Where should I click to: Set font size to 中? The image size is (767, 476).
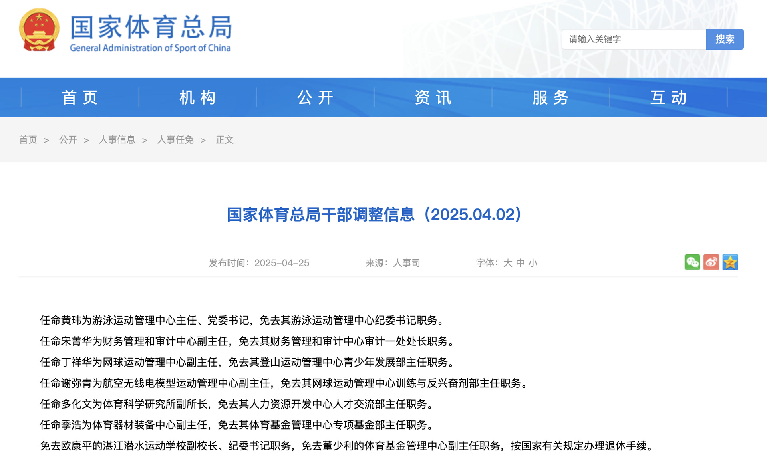520,263
